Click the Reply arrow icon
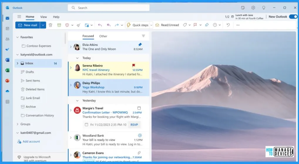 (x=100, y=25)
